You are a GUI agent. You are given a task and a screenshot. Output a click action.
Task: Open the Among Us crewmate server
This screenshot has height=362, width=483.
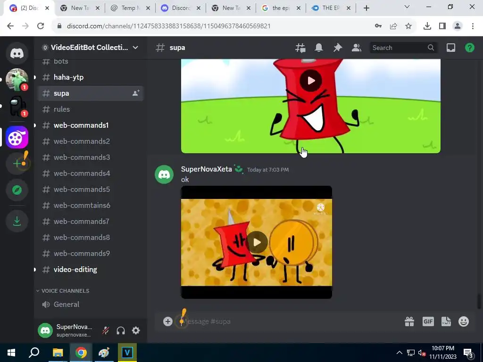pos(17,106)
